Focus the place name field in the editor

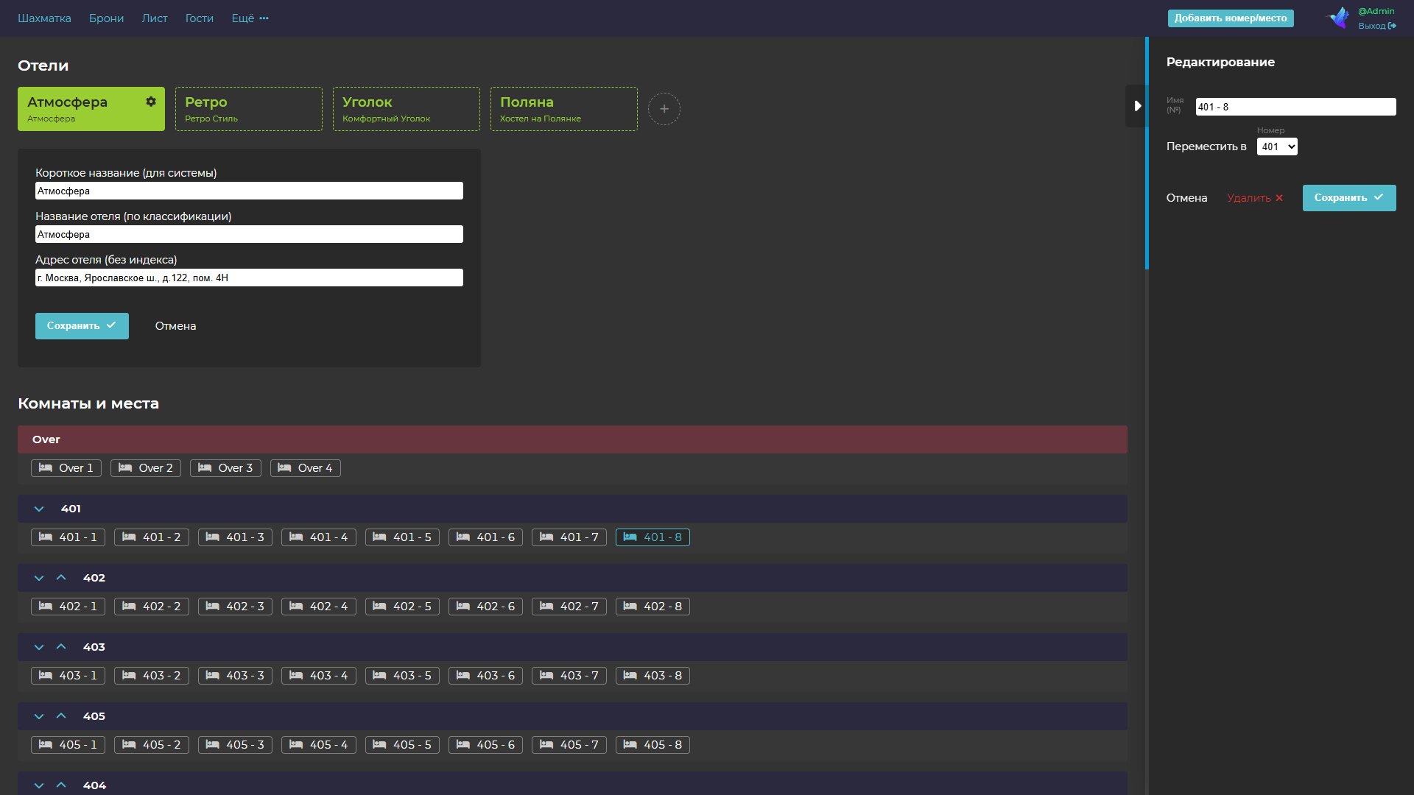click(1295, 107)
